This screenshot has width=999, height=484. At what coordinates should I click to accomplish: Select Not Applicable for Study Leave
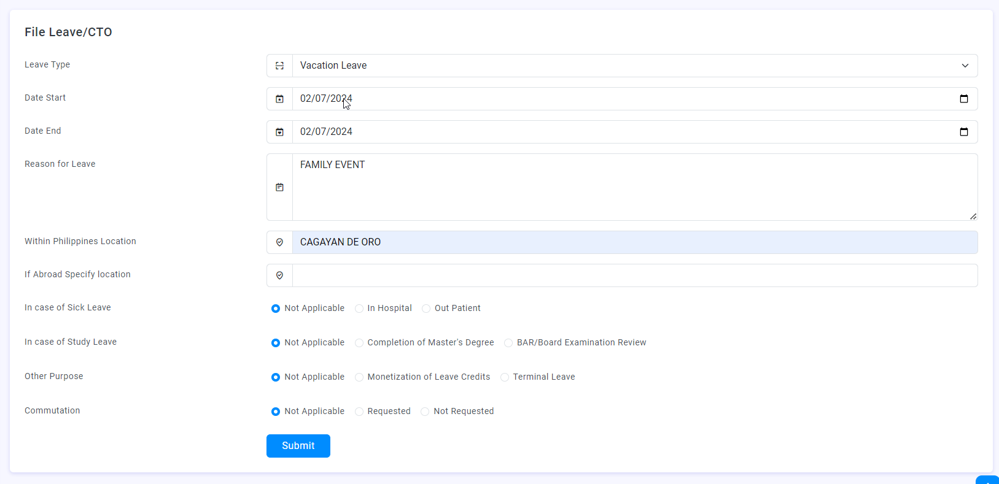coord(276,343)
